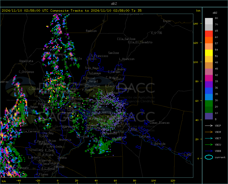Click the Potrerillos place label
This screenshot has width=228, height=184.
[x=46, y=104]
